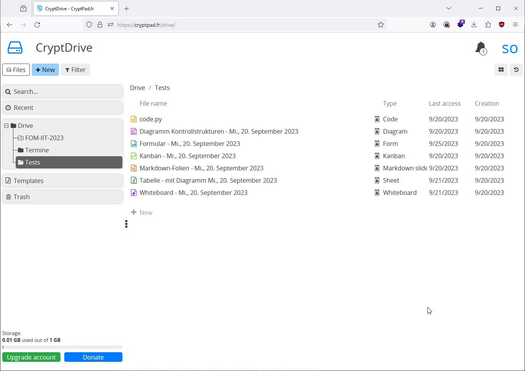This screenshot has width=525, height=371.
Task: Click the Formular file icon
Action: [x=134, y=144]
